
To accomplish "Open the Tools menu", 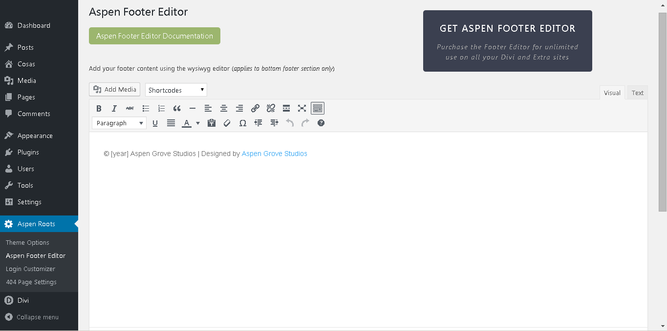I will (39, 185).
